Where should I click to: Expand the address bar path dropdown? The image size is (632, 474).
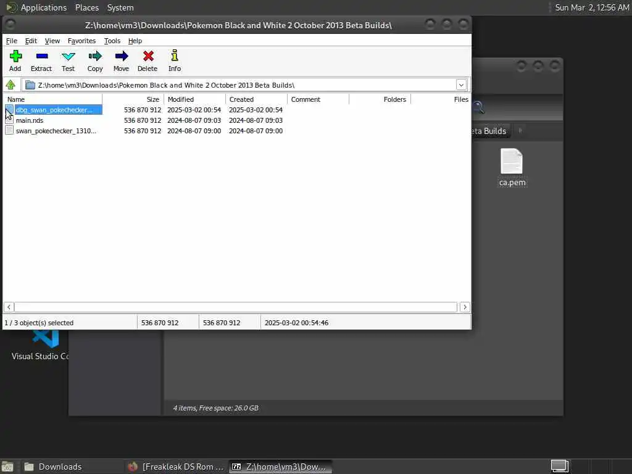[461, 85]
